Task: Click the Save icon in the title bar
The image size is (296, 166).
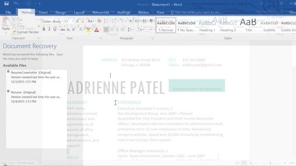Action: (6, 4)
